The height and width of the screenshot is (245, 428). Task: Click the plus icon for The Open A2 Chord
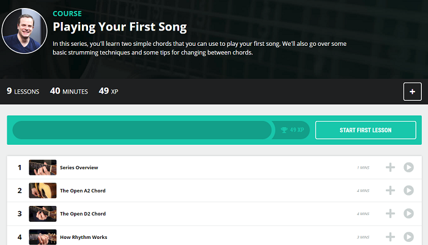point(391,191)
